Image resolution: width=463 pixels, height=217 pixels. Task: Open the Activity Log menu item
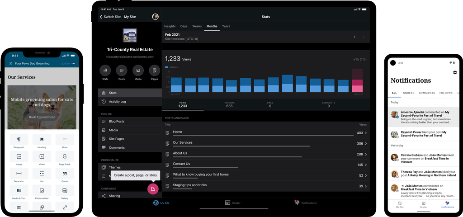[x=117, y=102]
